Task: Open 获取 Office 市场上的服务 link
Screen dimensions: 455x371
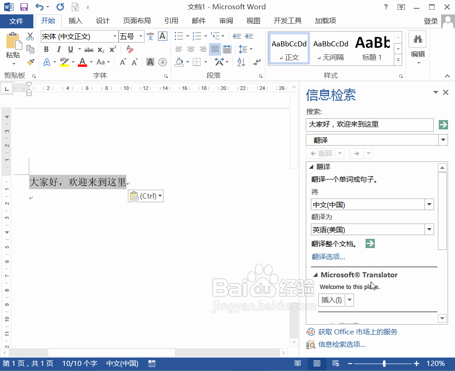Action: point(358,332)
